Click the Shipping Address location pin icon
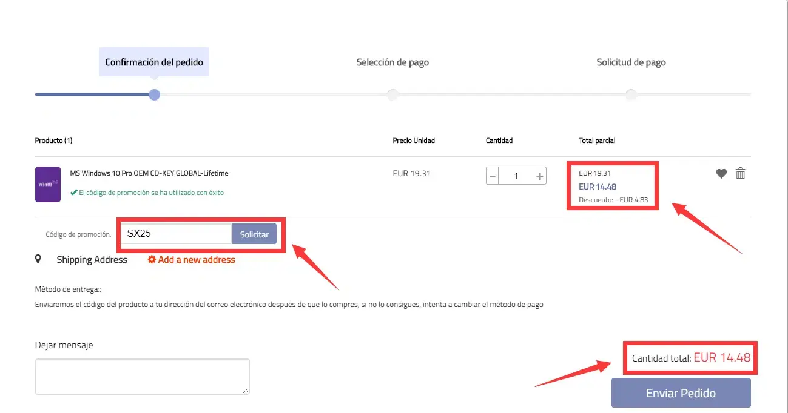This screenshot has height=413, width=788. click(38, 260)
